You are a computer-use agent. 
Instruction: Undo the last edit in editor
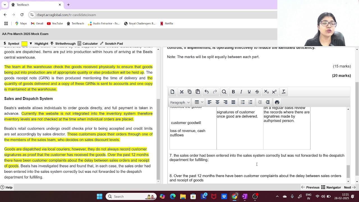pos(207,92)
